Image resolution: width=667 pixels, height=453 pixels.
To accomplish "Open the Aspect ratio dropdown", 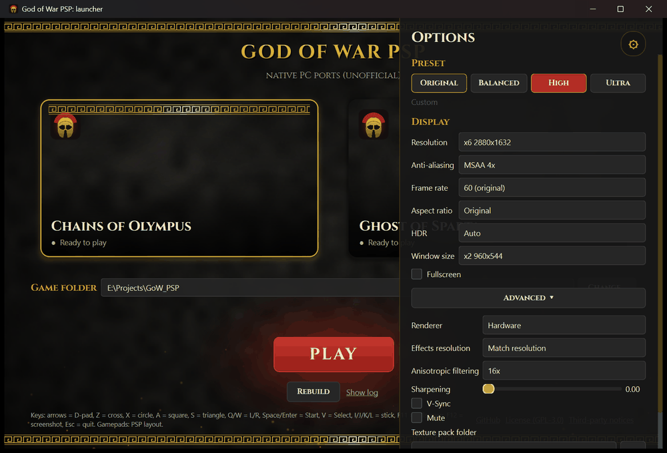I will pyautogui.click(x=552, y=210).
